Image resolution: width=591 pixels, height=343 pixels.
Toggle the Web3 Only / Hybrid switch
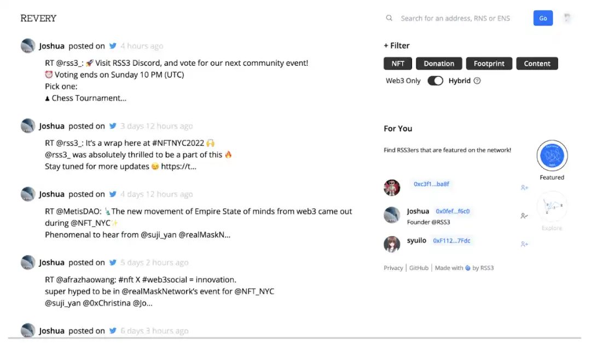[x=435, y=81]
